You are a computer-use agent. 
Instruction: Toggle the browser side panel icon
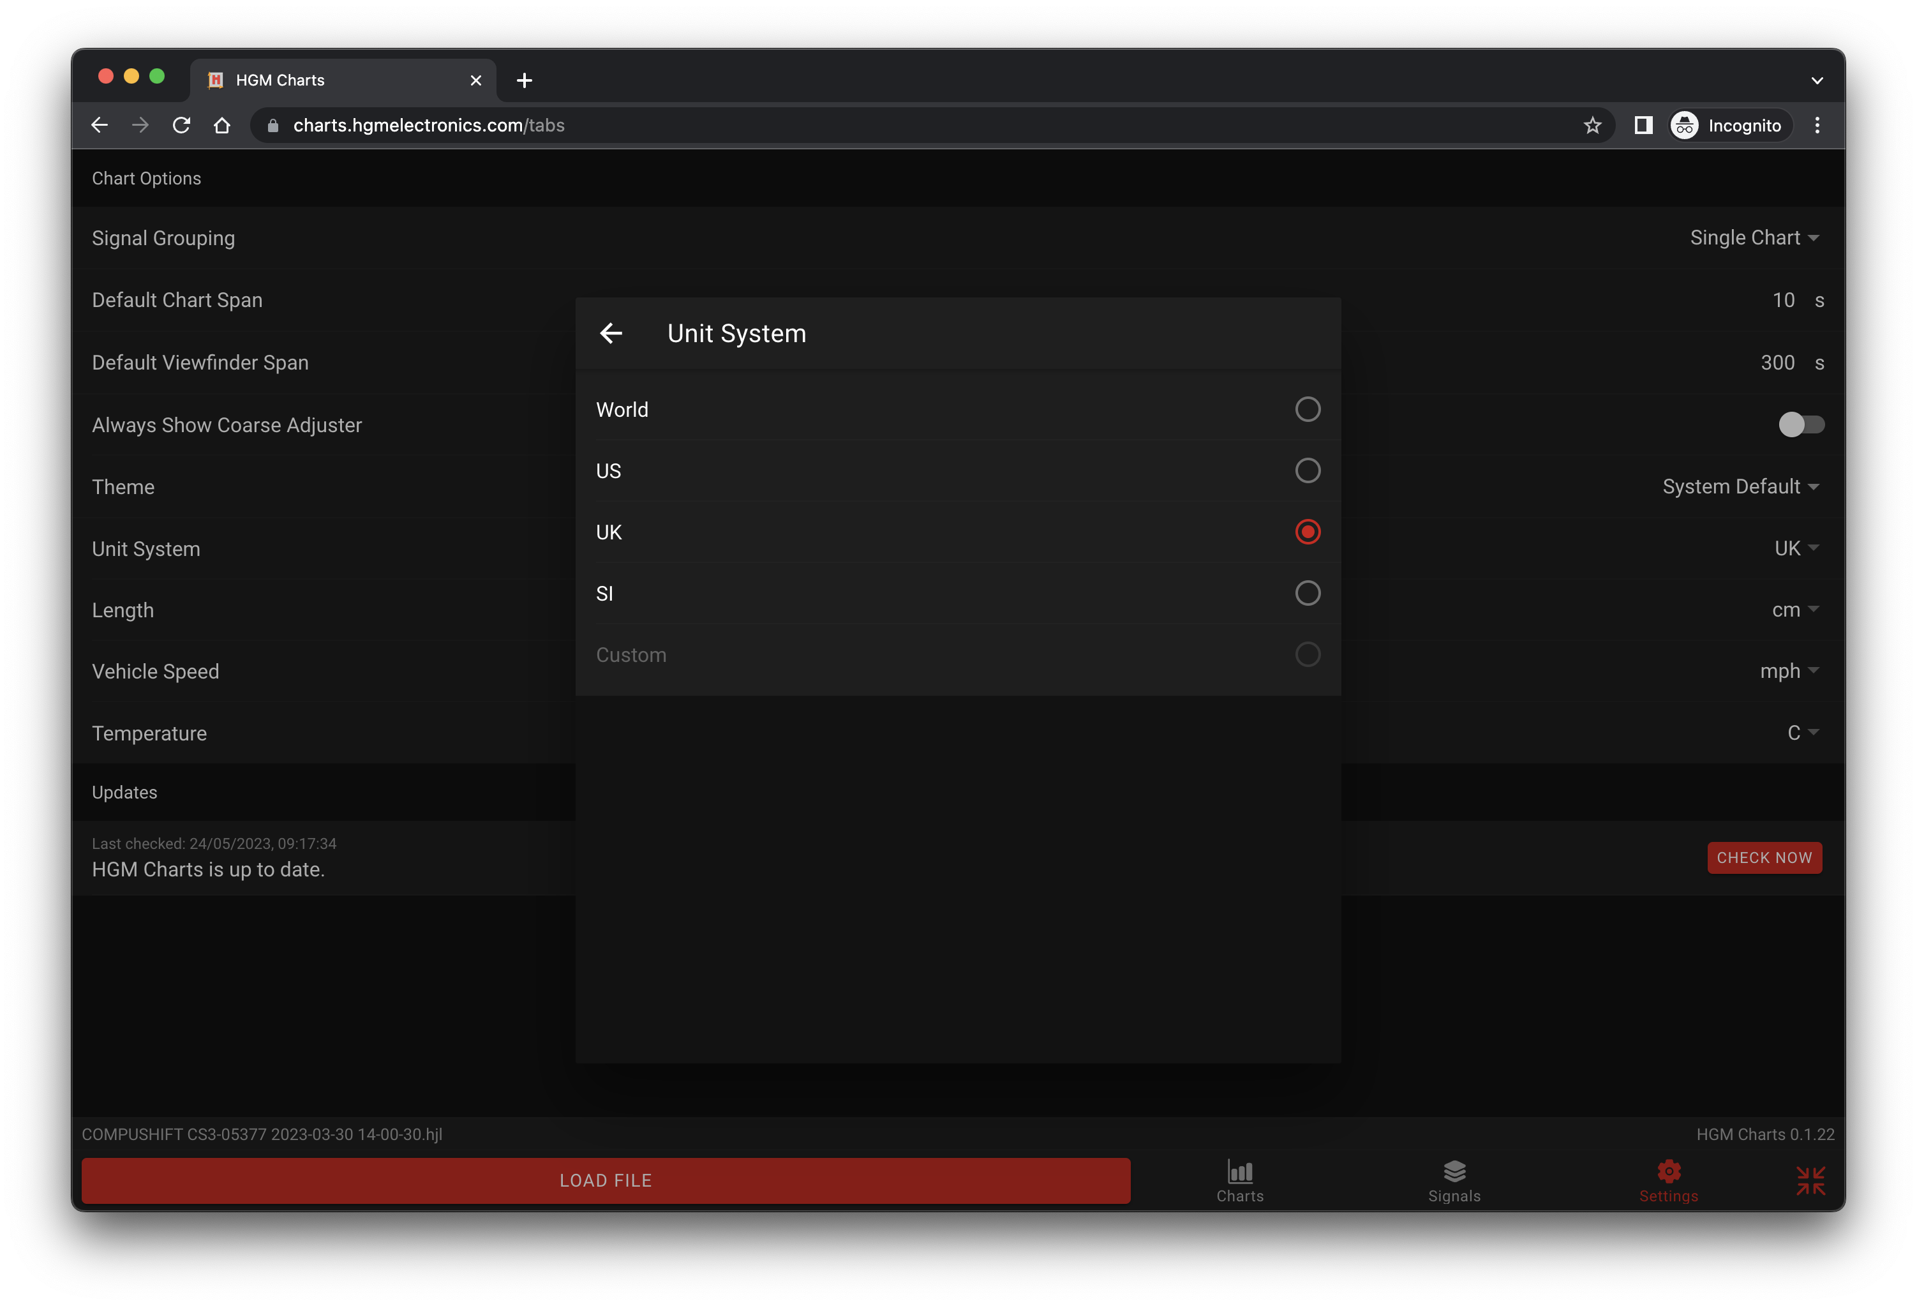coord(1643,125)
